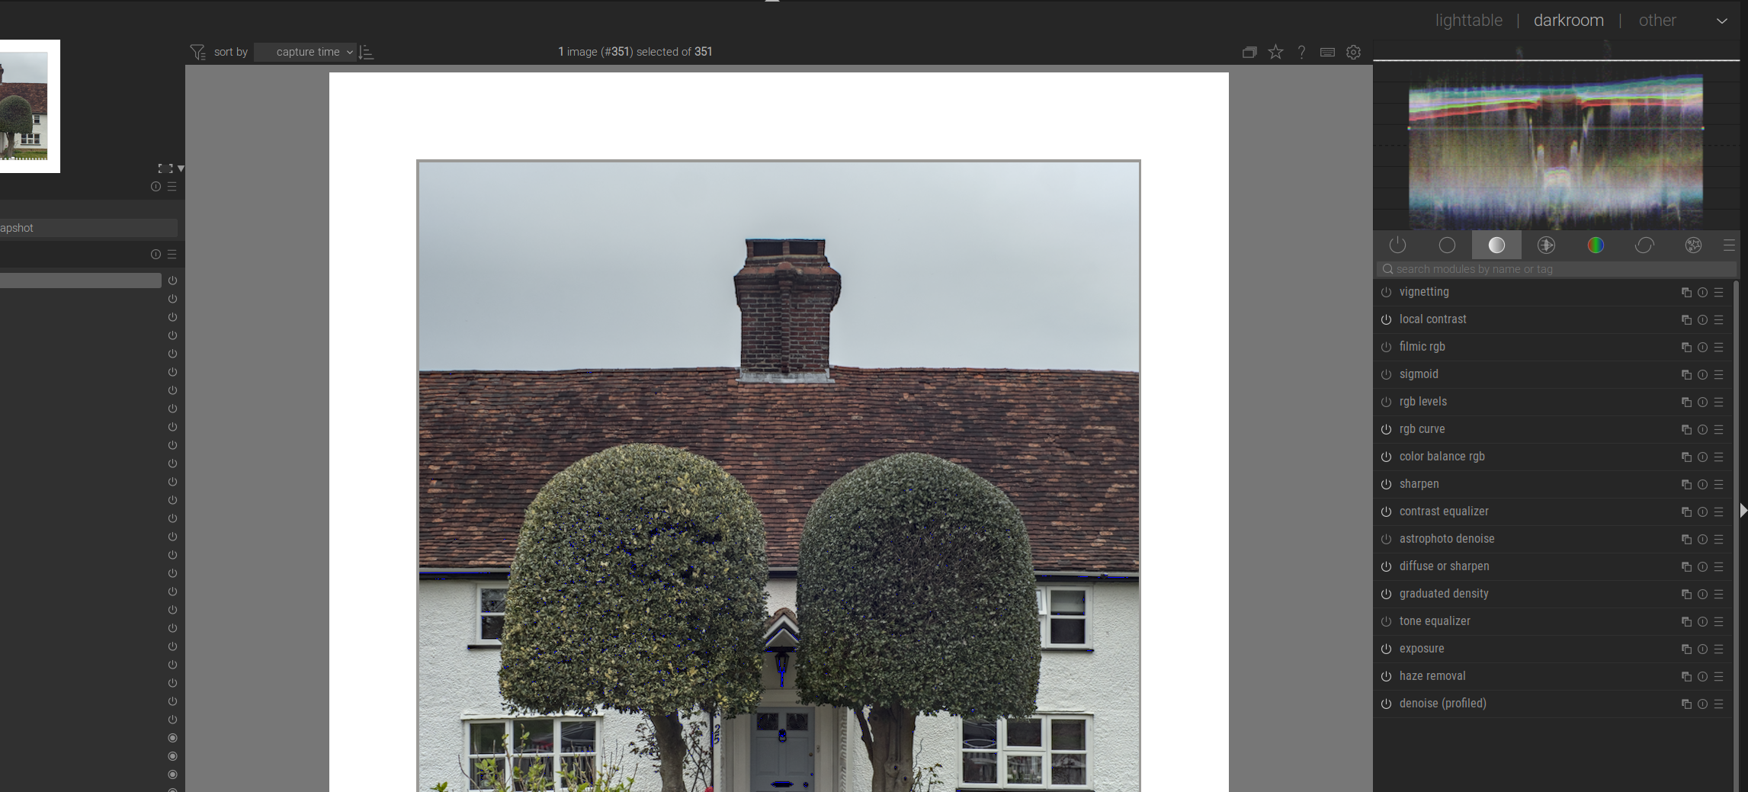Show active modules power icon tab

(1397, 245)
